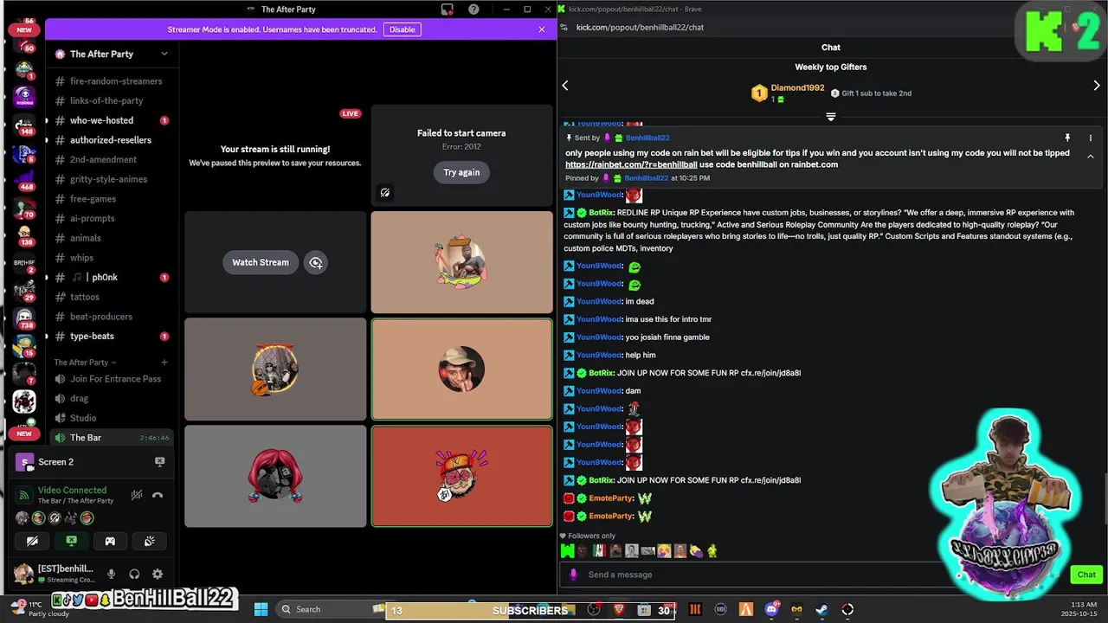The width and height of the screenshot is (1108, 623).
Task: Toggle camera-off icon on failed camera tile
Action: pyautogui.click(x=385, y=193)
